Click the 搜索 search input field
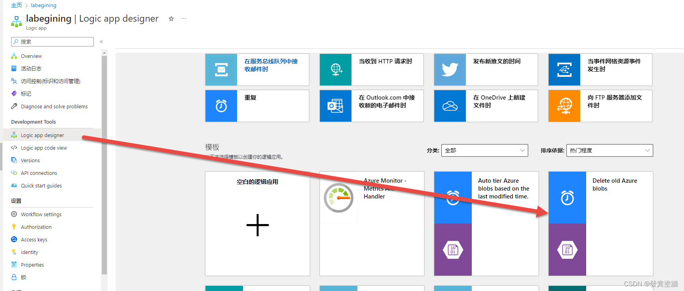This screenshot has height=291, width=684. pos(52,42)
